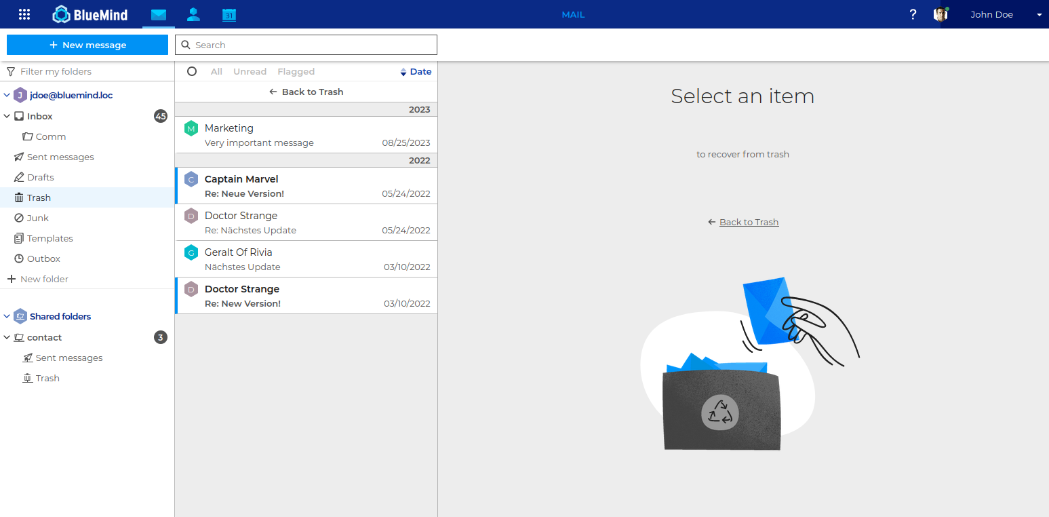1049x517 pixels.
Task: Collapse the jdoe@bluemind.loc mailbox
Action: (x=7, y=96)
